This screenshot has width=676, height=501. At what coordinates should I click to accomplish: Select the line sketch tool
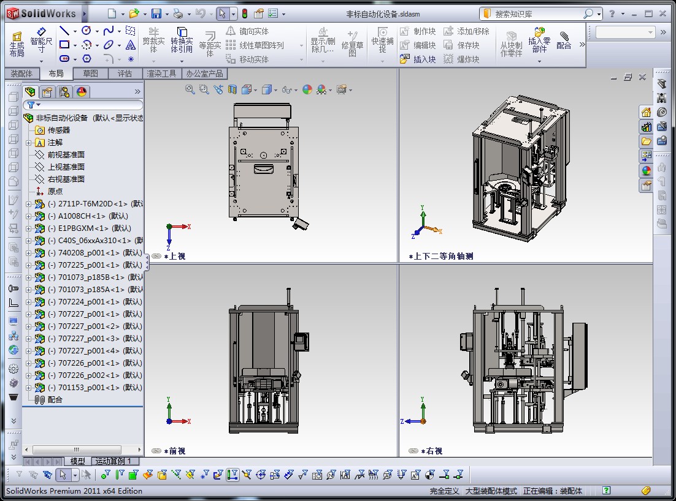(x=64, y=31)
